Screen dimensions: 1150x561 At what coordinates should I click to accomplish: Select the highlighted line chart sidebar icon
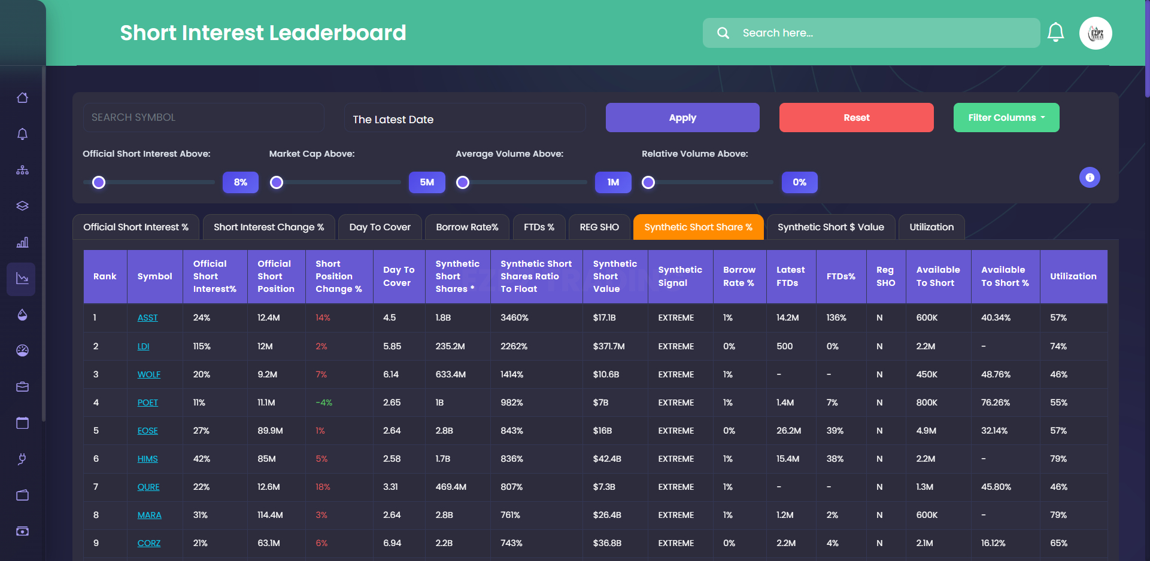(x=22, y=279)
